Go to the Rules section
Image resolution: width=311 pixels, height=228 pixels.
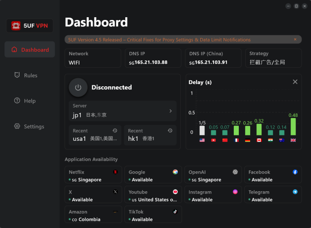(30, 75)
